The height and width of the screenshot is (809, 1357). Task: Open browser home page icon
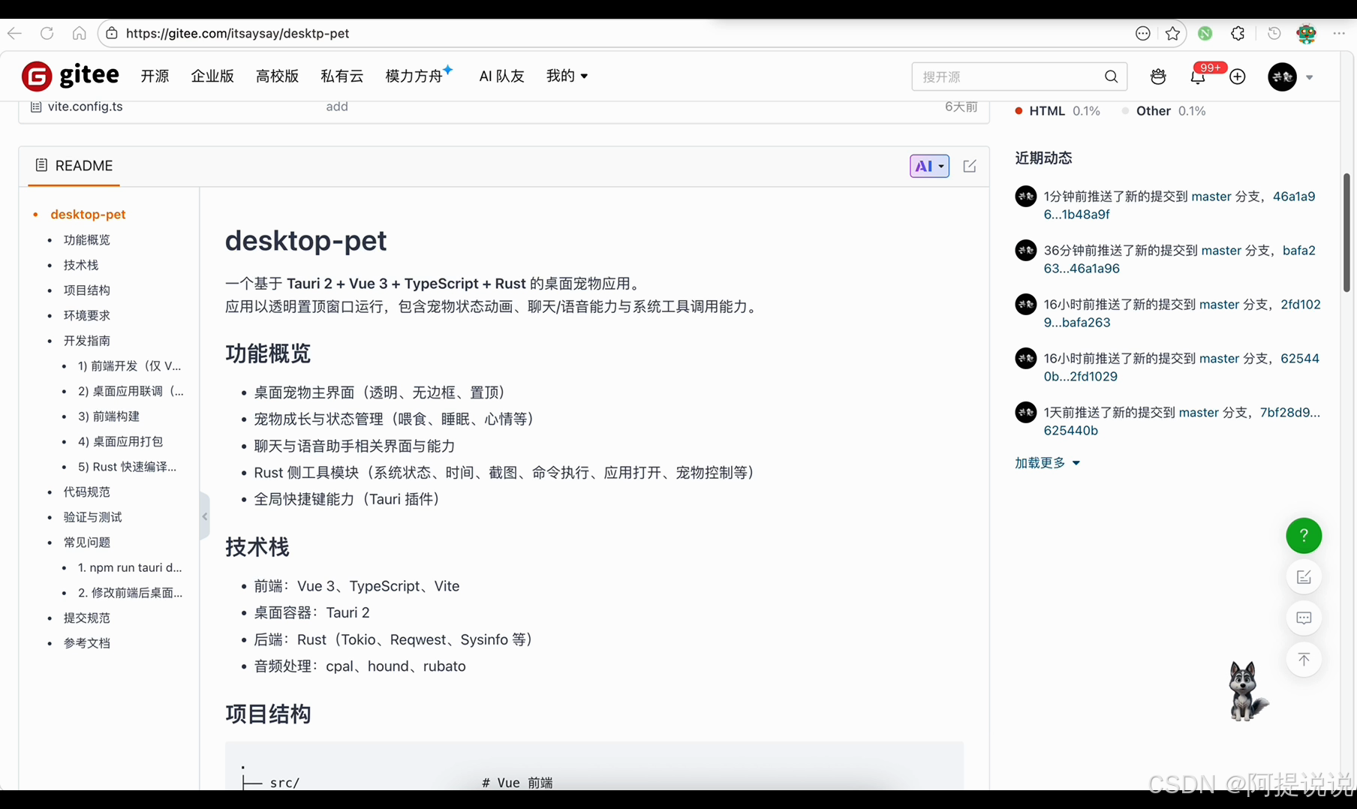coord(79,33)
